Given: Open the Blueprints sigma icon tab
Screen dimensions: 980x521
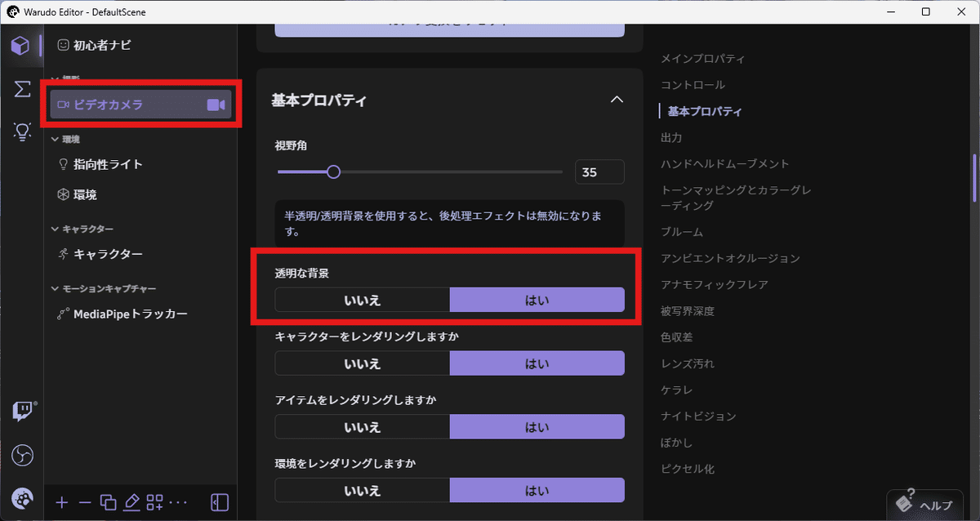Looking at the screenshot, I should (22, 88).
